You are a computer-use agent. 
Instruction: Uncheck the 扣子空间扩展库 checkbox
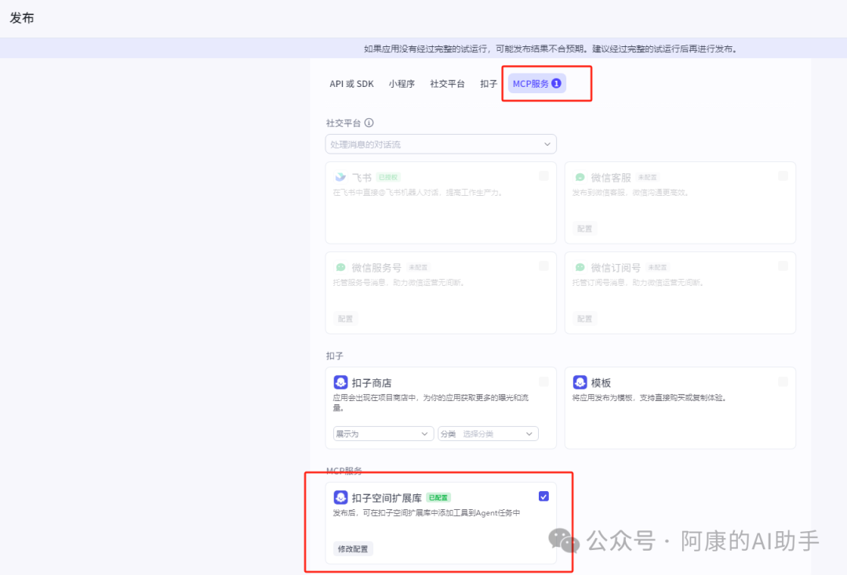click(x=543, y=496)
